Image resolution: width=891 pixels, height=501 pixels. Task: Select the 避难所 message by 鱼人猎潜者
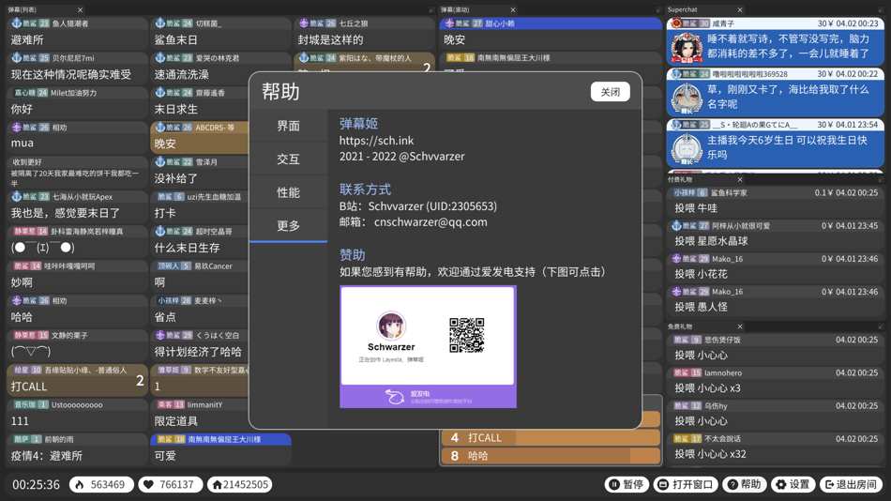(x=77, y=34)
